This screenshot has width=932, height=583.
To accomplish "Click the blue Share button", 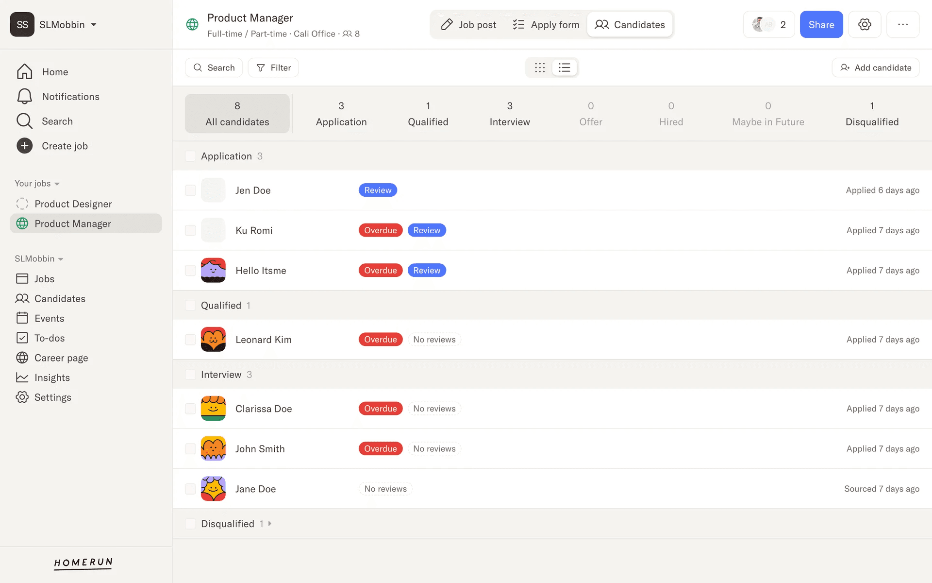I will click(x=821, y=25).
